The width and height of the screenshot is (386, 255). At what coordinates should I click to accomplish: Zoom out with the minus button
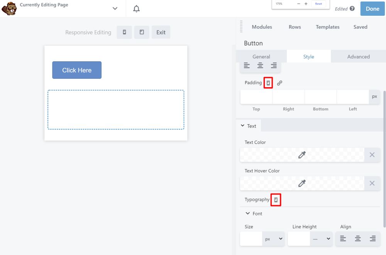point(299,4)
